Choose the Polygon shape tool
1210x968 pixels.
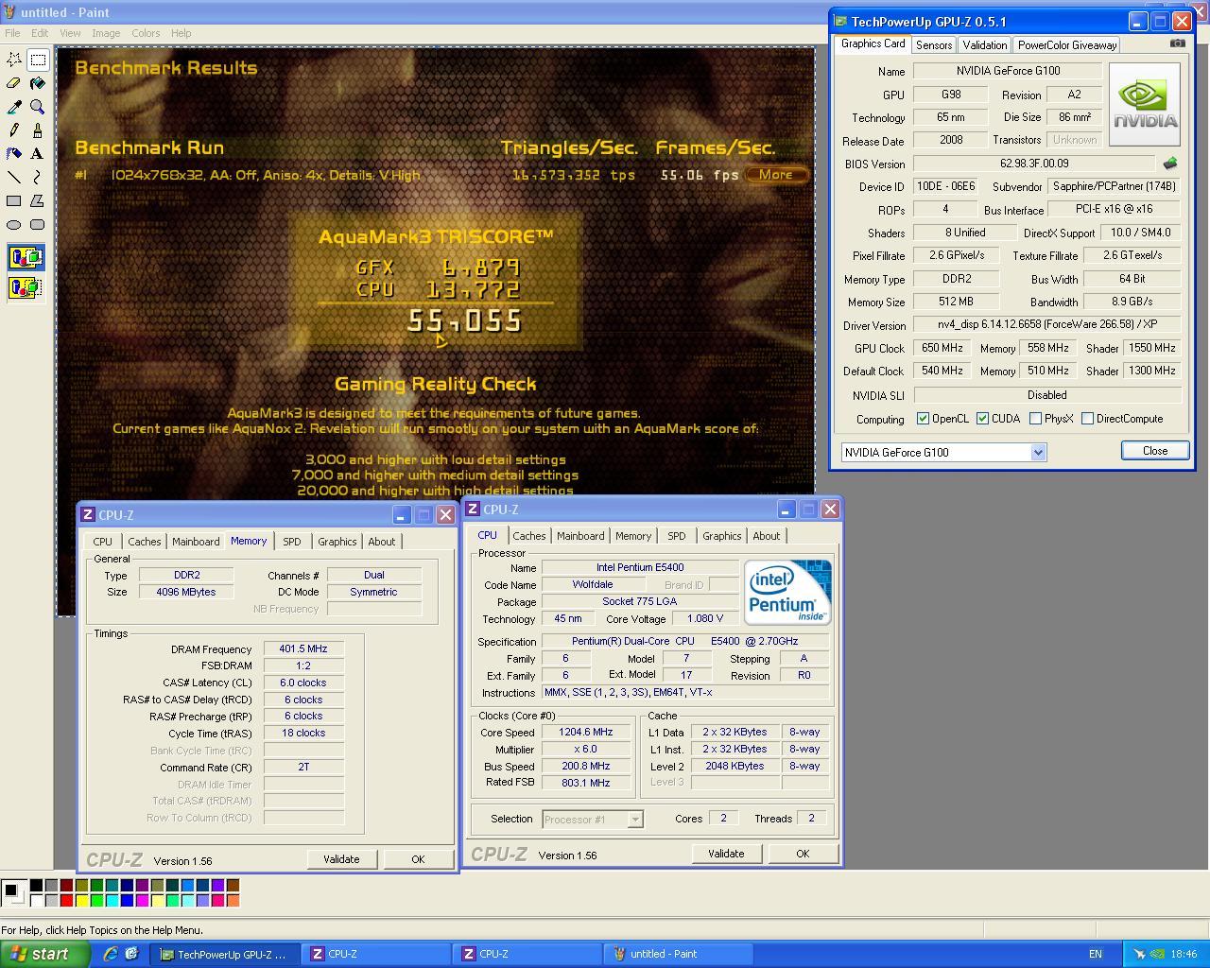[38, 200]
